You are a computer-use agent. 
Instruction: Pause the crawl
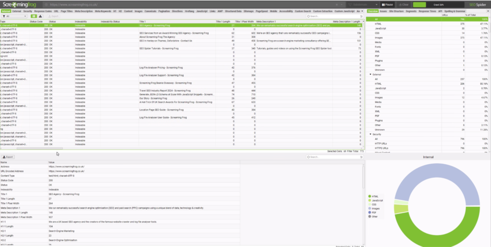pyautogui.click(x=387, y=5)
